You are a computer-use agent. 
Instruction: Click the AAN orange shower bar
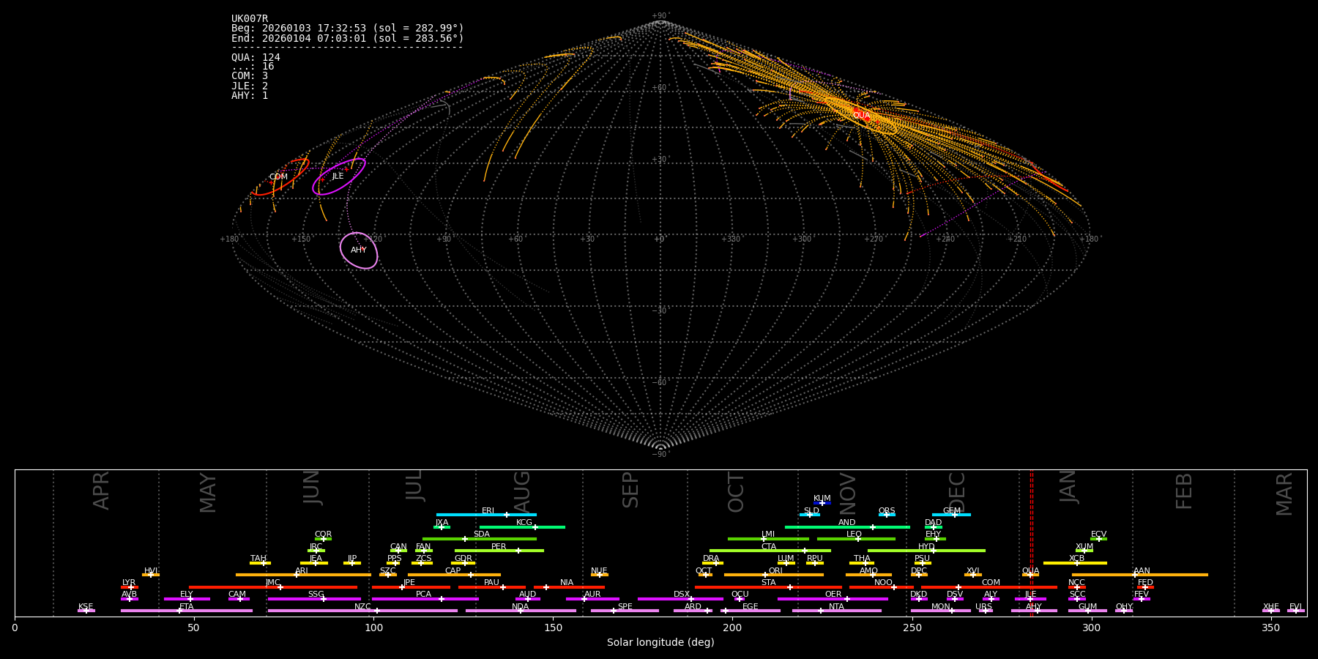click(1139, 575)
